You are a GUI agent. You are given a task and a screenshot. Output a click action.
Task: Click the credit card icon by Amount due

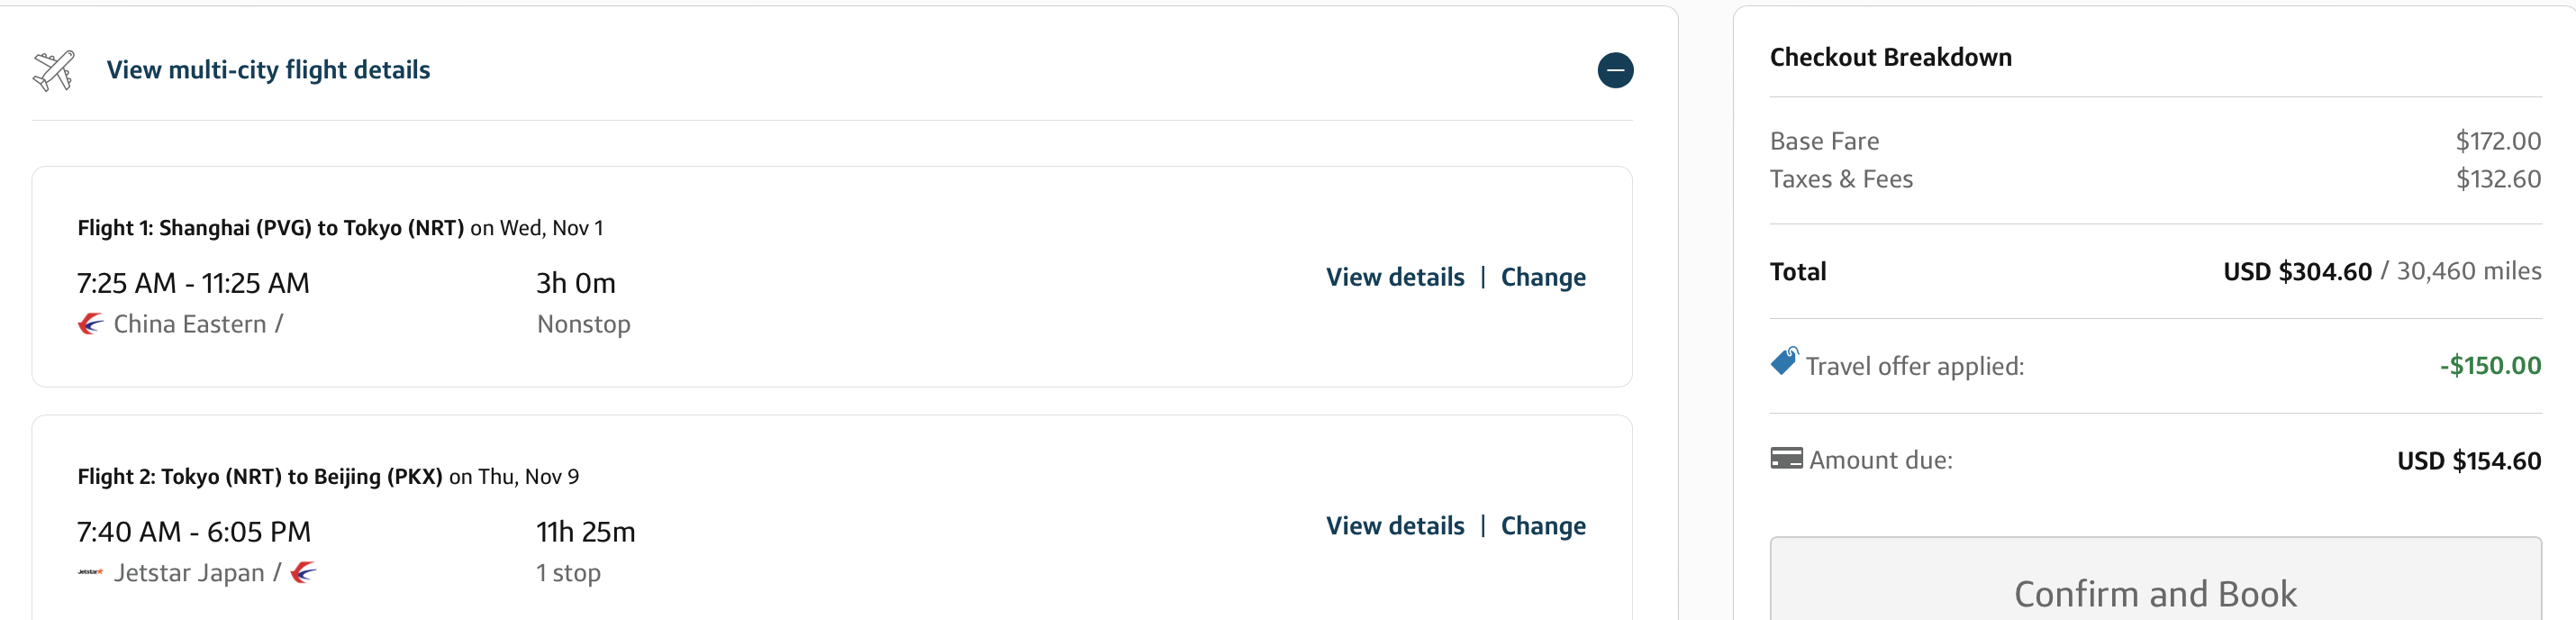coord(1786,459)
